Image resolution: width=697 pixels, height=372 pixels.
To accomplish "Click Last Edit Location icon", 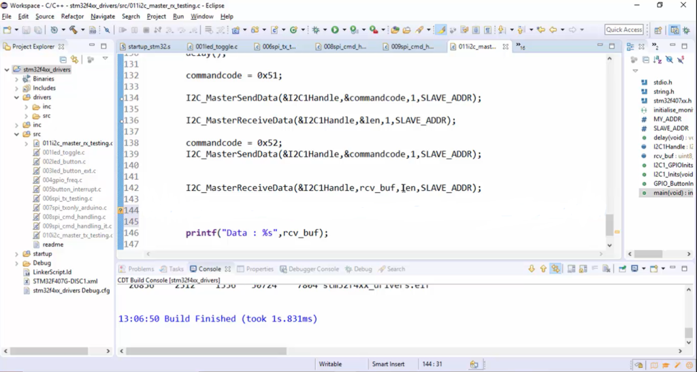I will (541, 30).
